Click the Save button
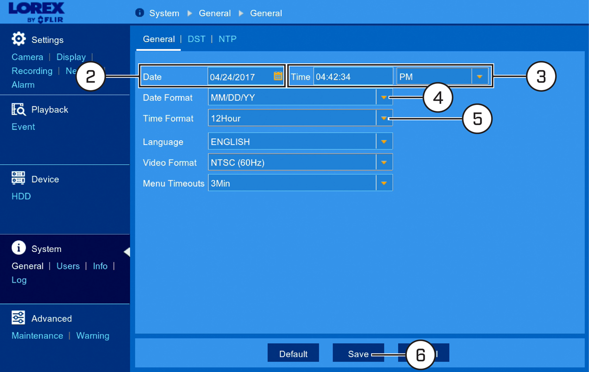 tap(358, 353)
